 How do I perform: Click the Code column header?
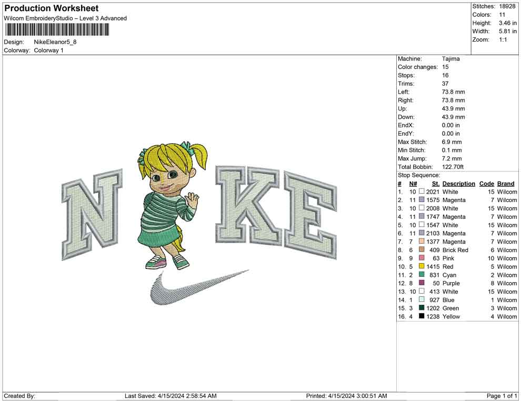pyautogui.click(x=486, y=184)
